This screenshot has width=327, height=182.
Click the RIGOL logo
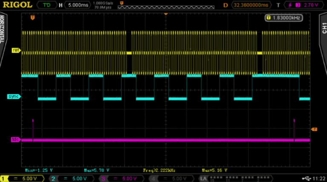17,5
